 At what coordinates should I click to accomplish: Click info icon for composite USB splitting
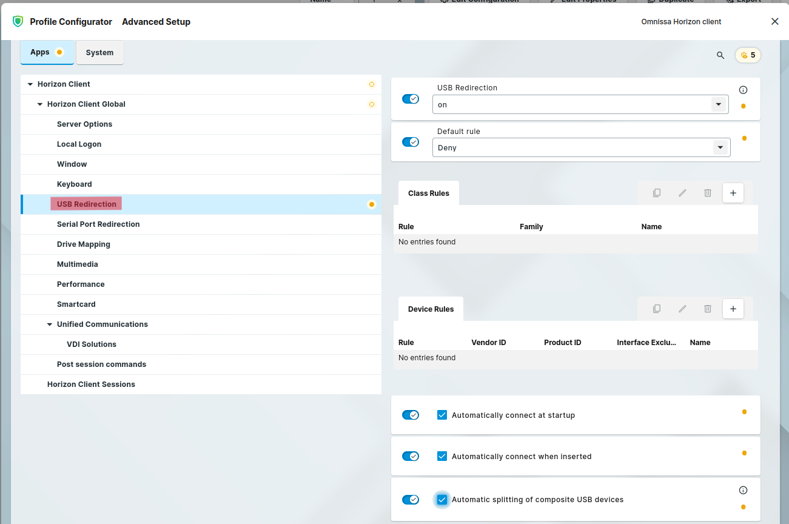[743, 490]
